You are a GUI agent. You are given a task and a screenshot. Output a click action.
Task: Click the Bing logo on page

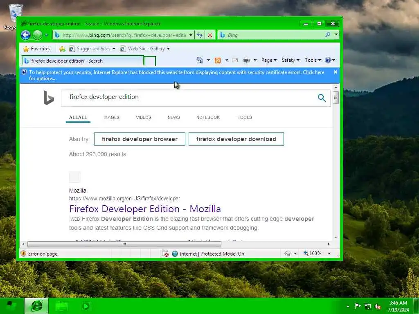coord(49,97)
